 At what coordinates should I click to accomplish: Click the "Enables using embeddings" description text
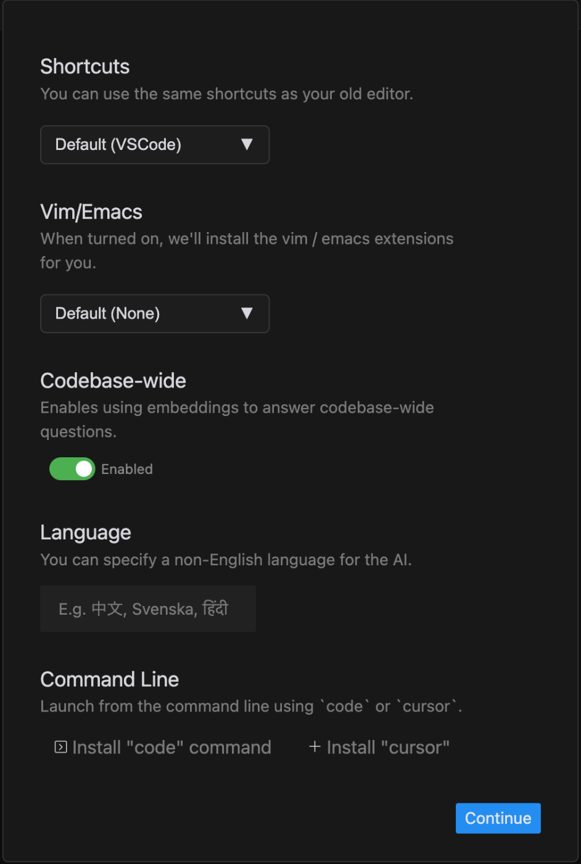(237, 420)
